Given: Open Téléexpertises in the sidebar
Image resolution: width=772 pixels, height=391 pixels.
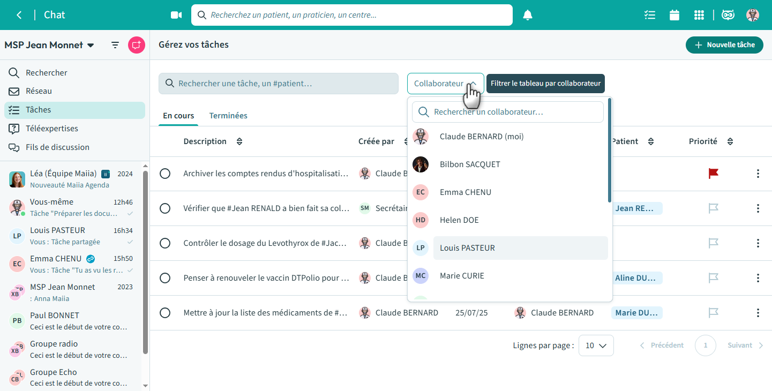Looking at the screenshot, I should pos(52,129).
